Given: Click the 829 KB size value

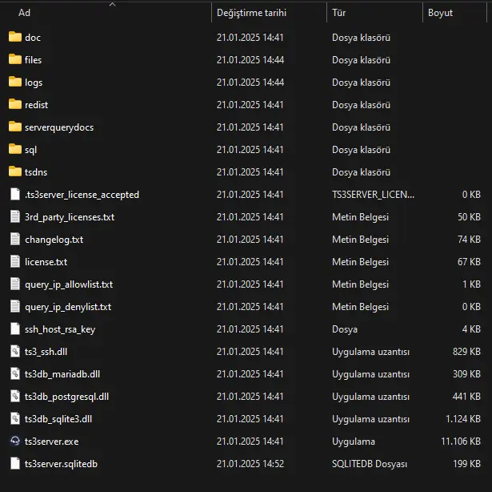Looking at the screenshot, I should (466, 352).
